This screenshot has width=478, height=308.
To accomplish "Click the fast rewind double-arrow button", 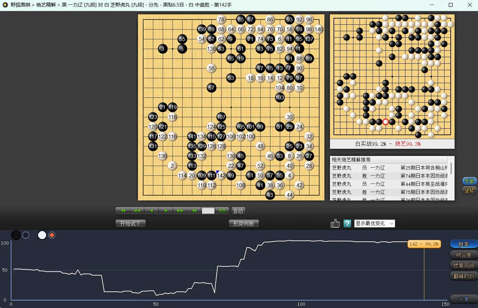I will click(x=137, y=211).
